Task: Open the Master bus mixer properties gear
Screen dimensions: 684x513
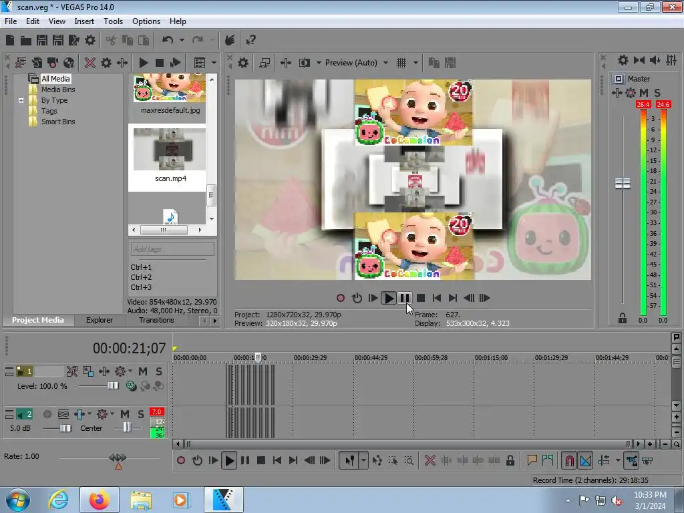Action: point(623,60)
